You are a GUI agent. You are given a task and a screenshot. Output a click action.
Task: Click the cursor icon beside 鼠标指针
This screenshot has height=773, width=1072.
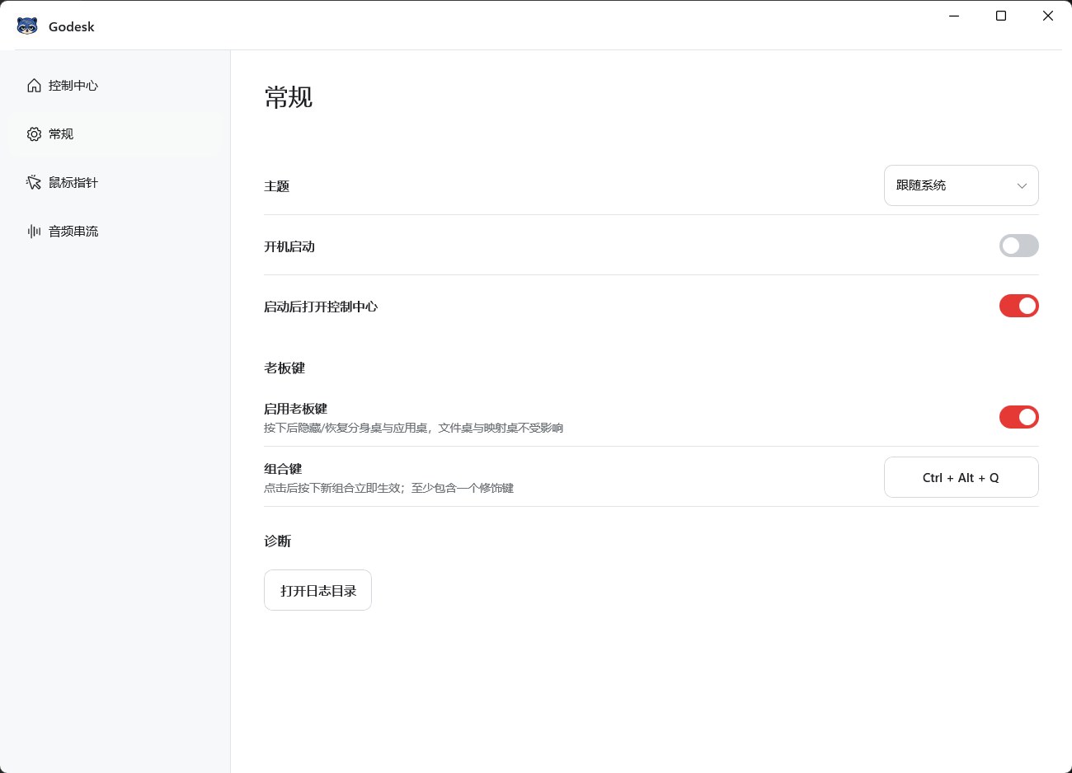point(34,182)
